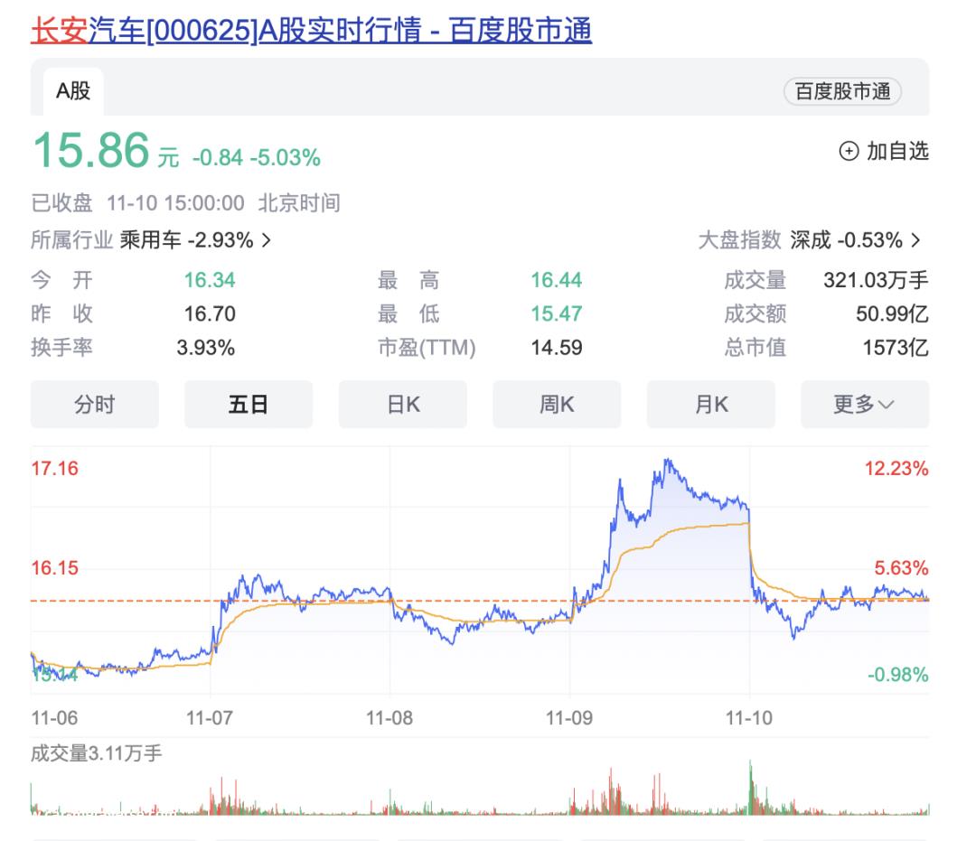Viewport: 976px width, 841px height.
Task: Open the 乘用车 -2.93% industry link
Action: click(x=187, y=240)
